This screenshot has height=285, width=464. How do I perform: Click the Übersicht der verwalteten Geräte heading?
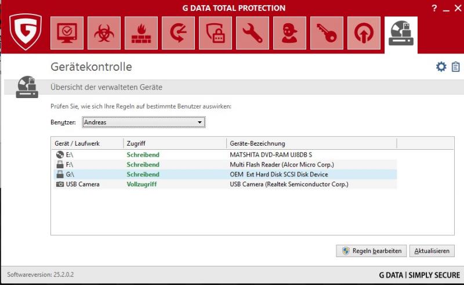106,87
